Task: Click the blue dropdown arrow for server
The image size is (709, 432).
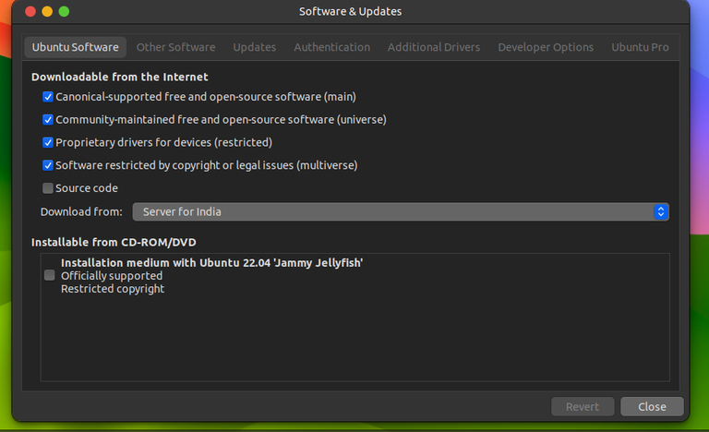Action: (660, 212)
